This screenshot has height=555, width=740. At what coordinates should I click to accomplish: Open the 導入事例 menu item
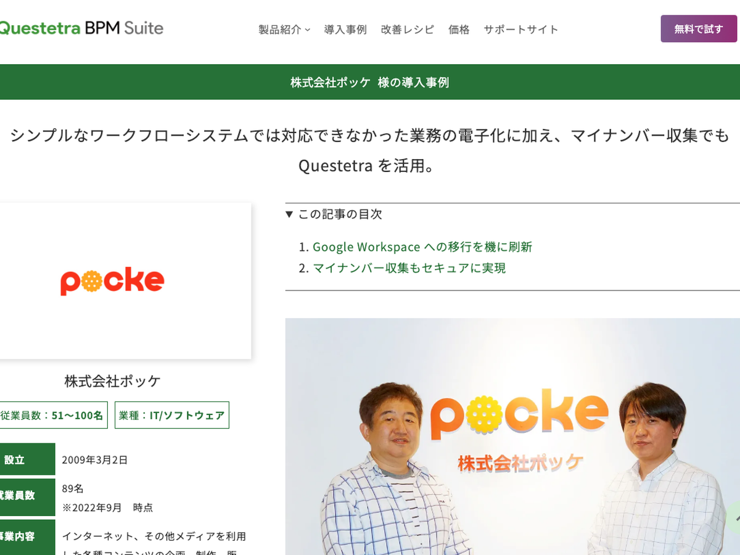click(345, 29)
